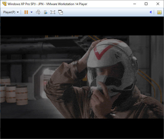Click the VMware Player title bar icon

[4, 4]
